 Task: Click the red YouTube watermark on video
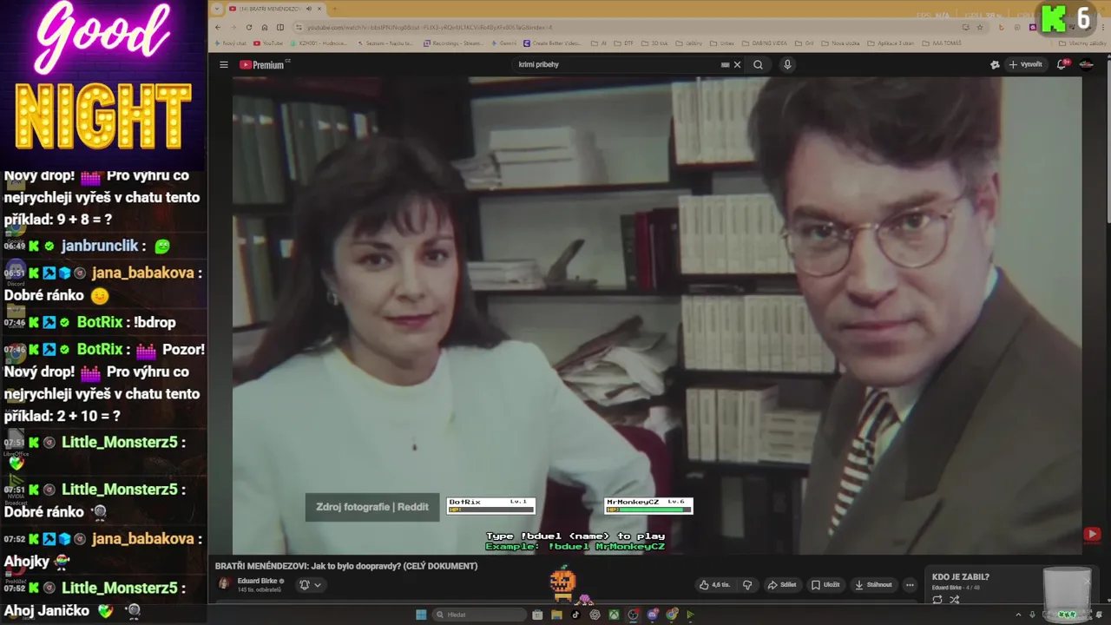pyautogui.click(x=1092, y=535)
